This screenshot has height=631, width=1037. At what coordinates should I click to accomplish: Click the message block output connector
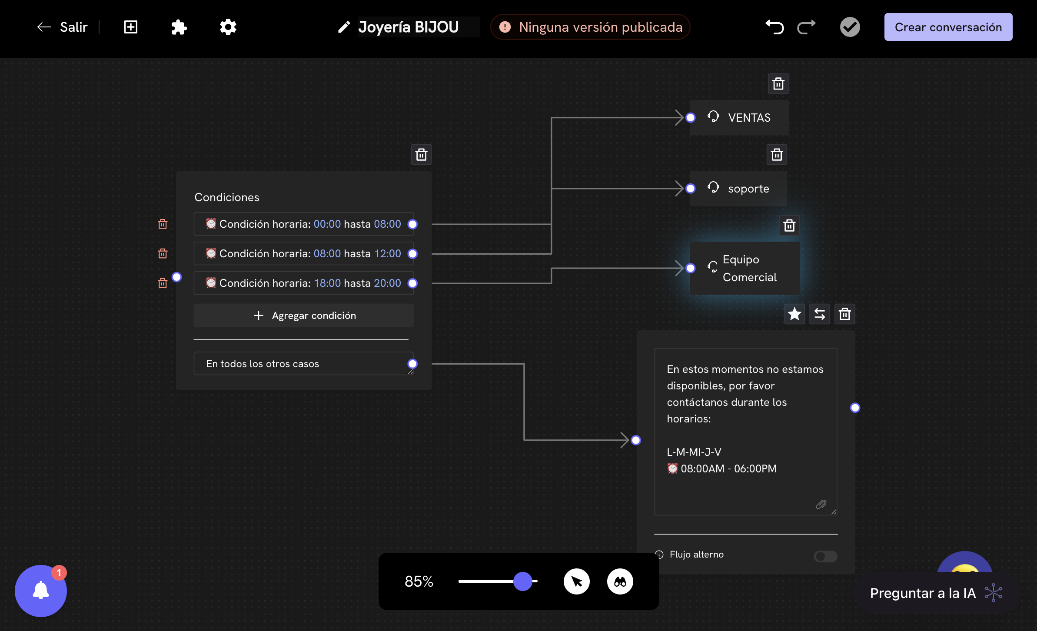coord(855,408)
